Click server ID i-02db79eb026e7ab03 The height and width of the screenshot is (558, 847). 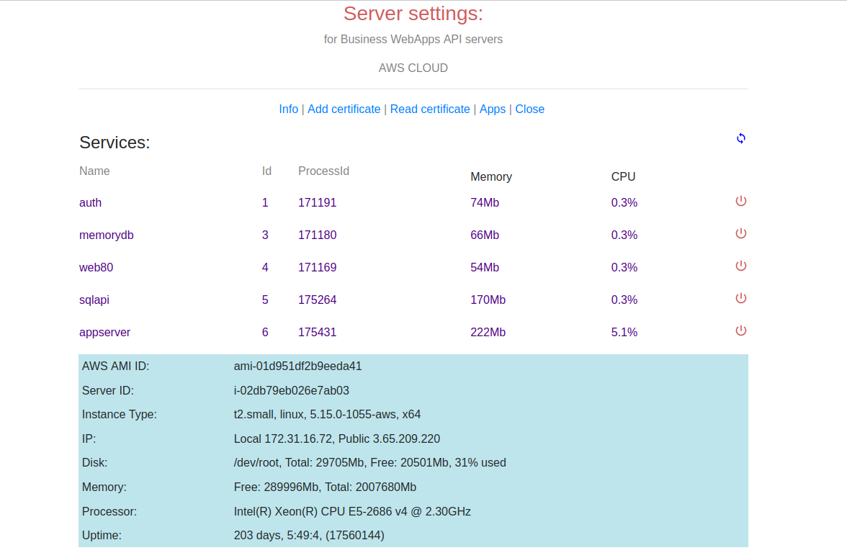pos(291,390)
